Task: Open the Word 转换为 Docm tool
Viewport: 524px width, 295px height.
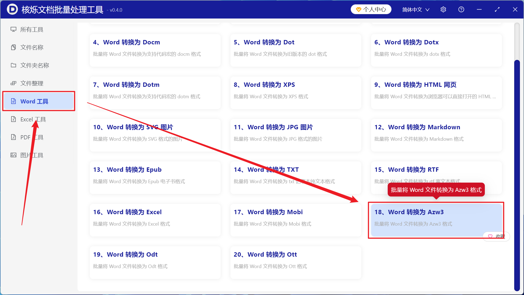Action: (x=155, y=50)
